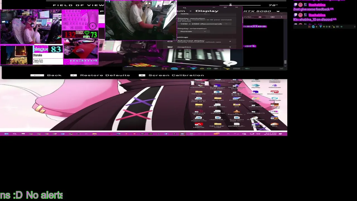Click Restore Defaults in game settings
The image size is (357, 201).
[x=100, y=75]
